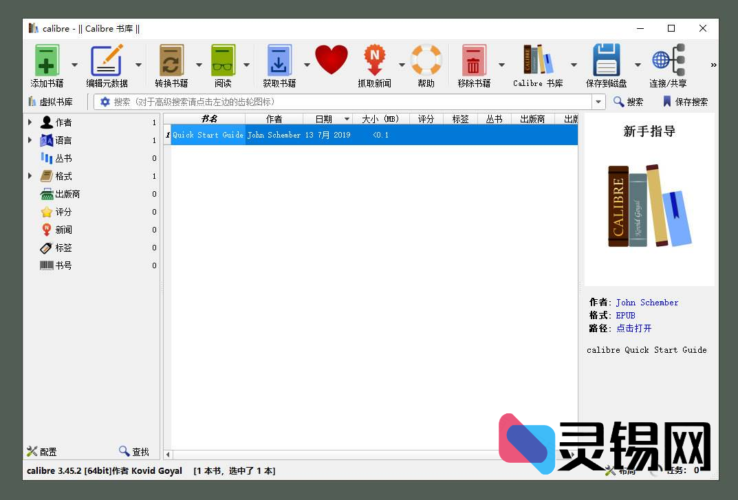Open the 编辑元数据 (Edit metadata) tool

(x=107, y=61)
